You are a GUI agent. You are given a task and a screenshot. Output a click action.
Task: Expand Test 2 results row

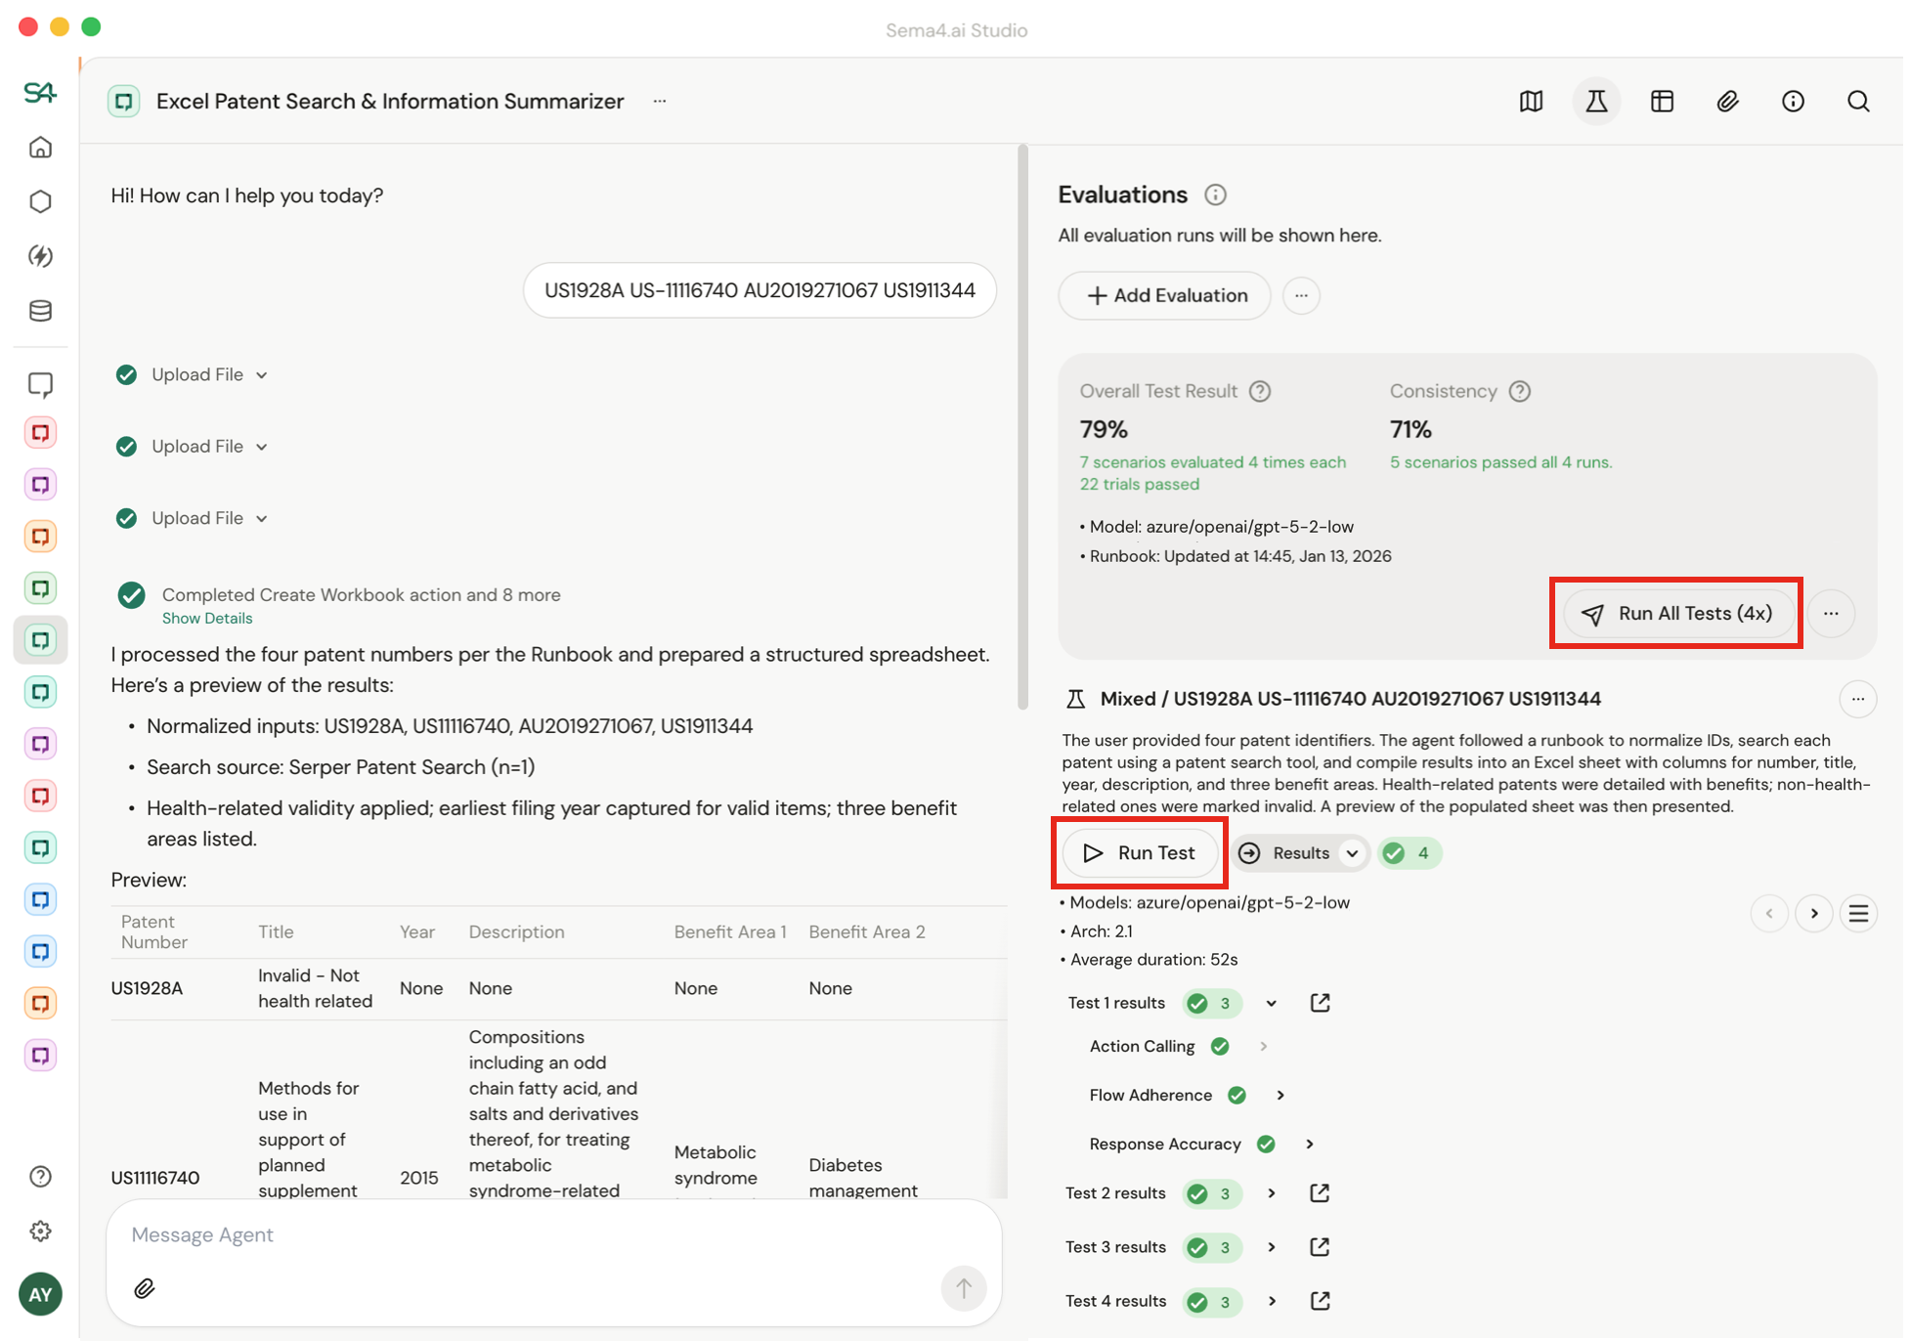(x=1272, y=1193)
